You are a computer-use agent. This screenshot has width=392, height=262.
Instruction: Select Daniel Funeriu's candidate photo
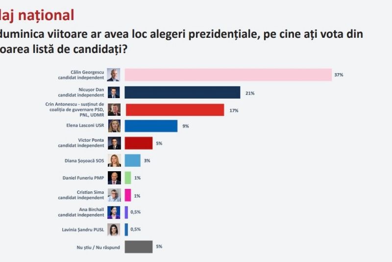(114, 178)
